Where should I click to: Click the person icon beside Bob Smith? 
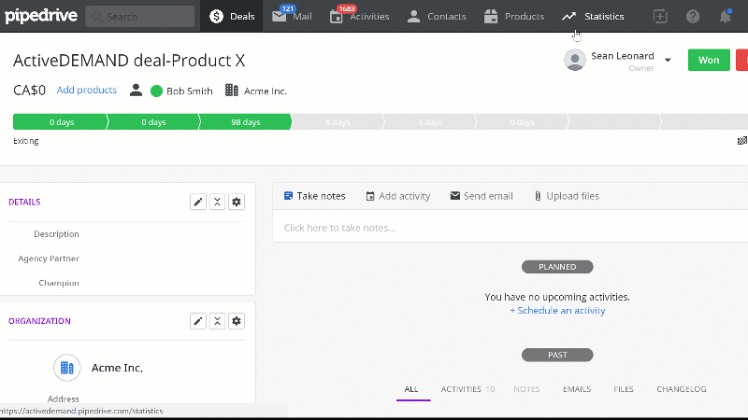click(x=136, y=90)
